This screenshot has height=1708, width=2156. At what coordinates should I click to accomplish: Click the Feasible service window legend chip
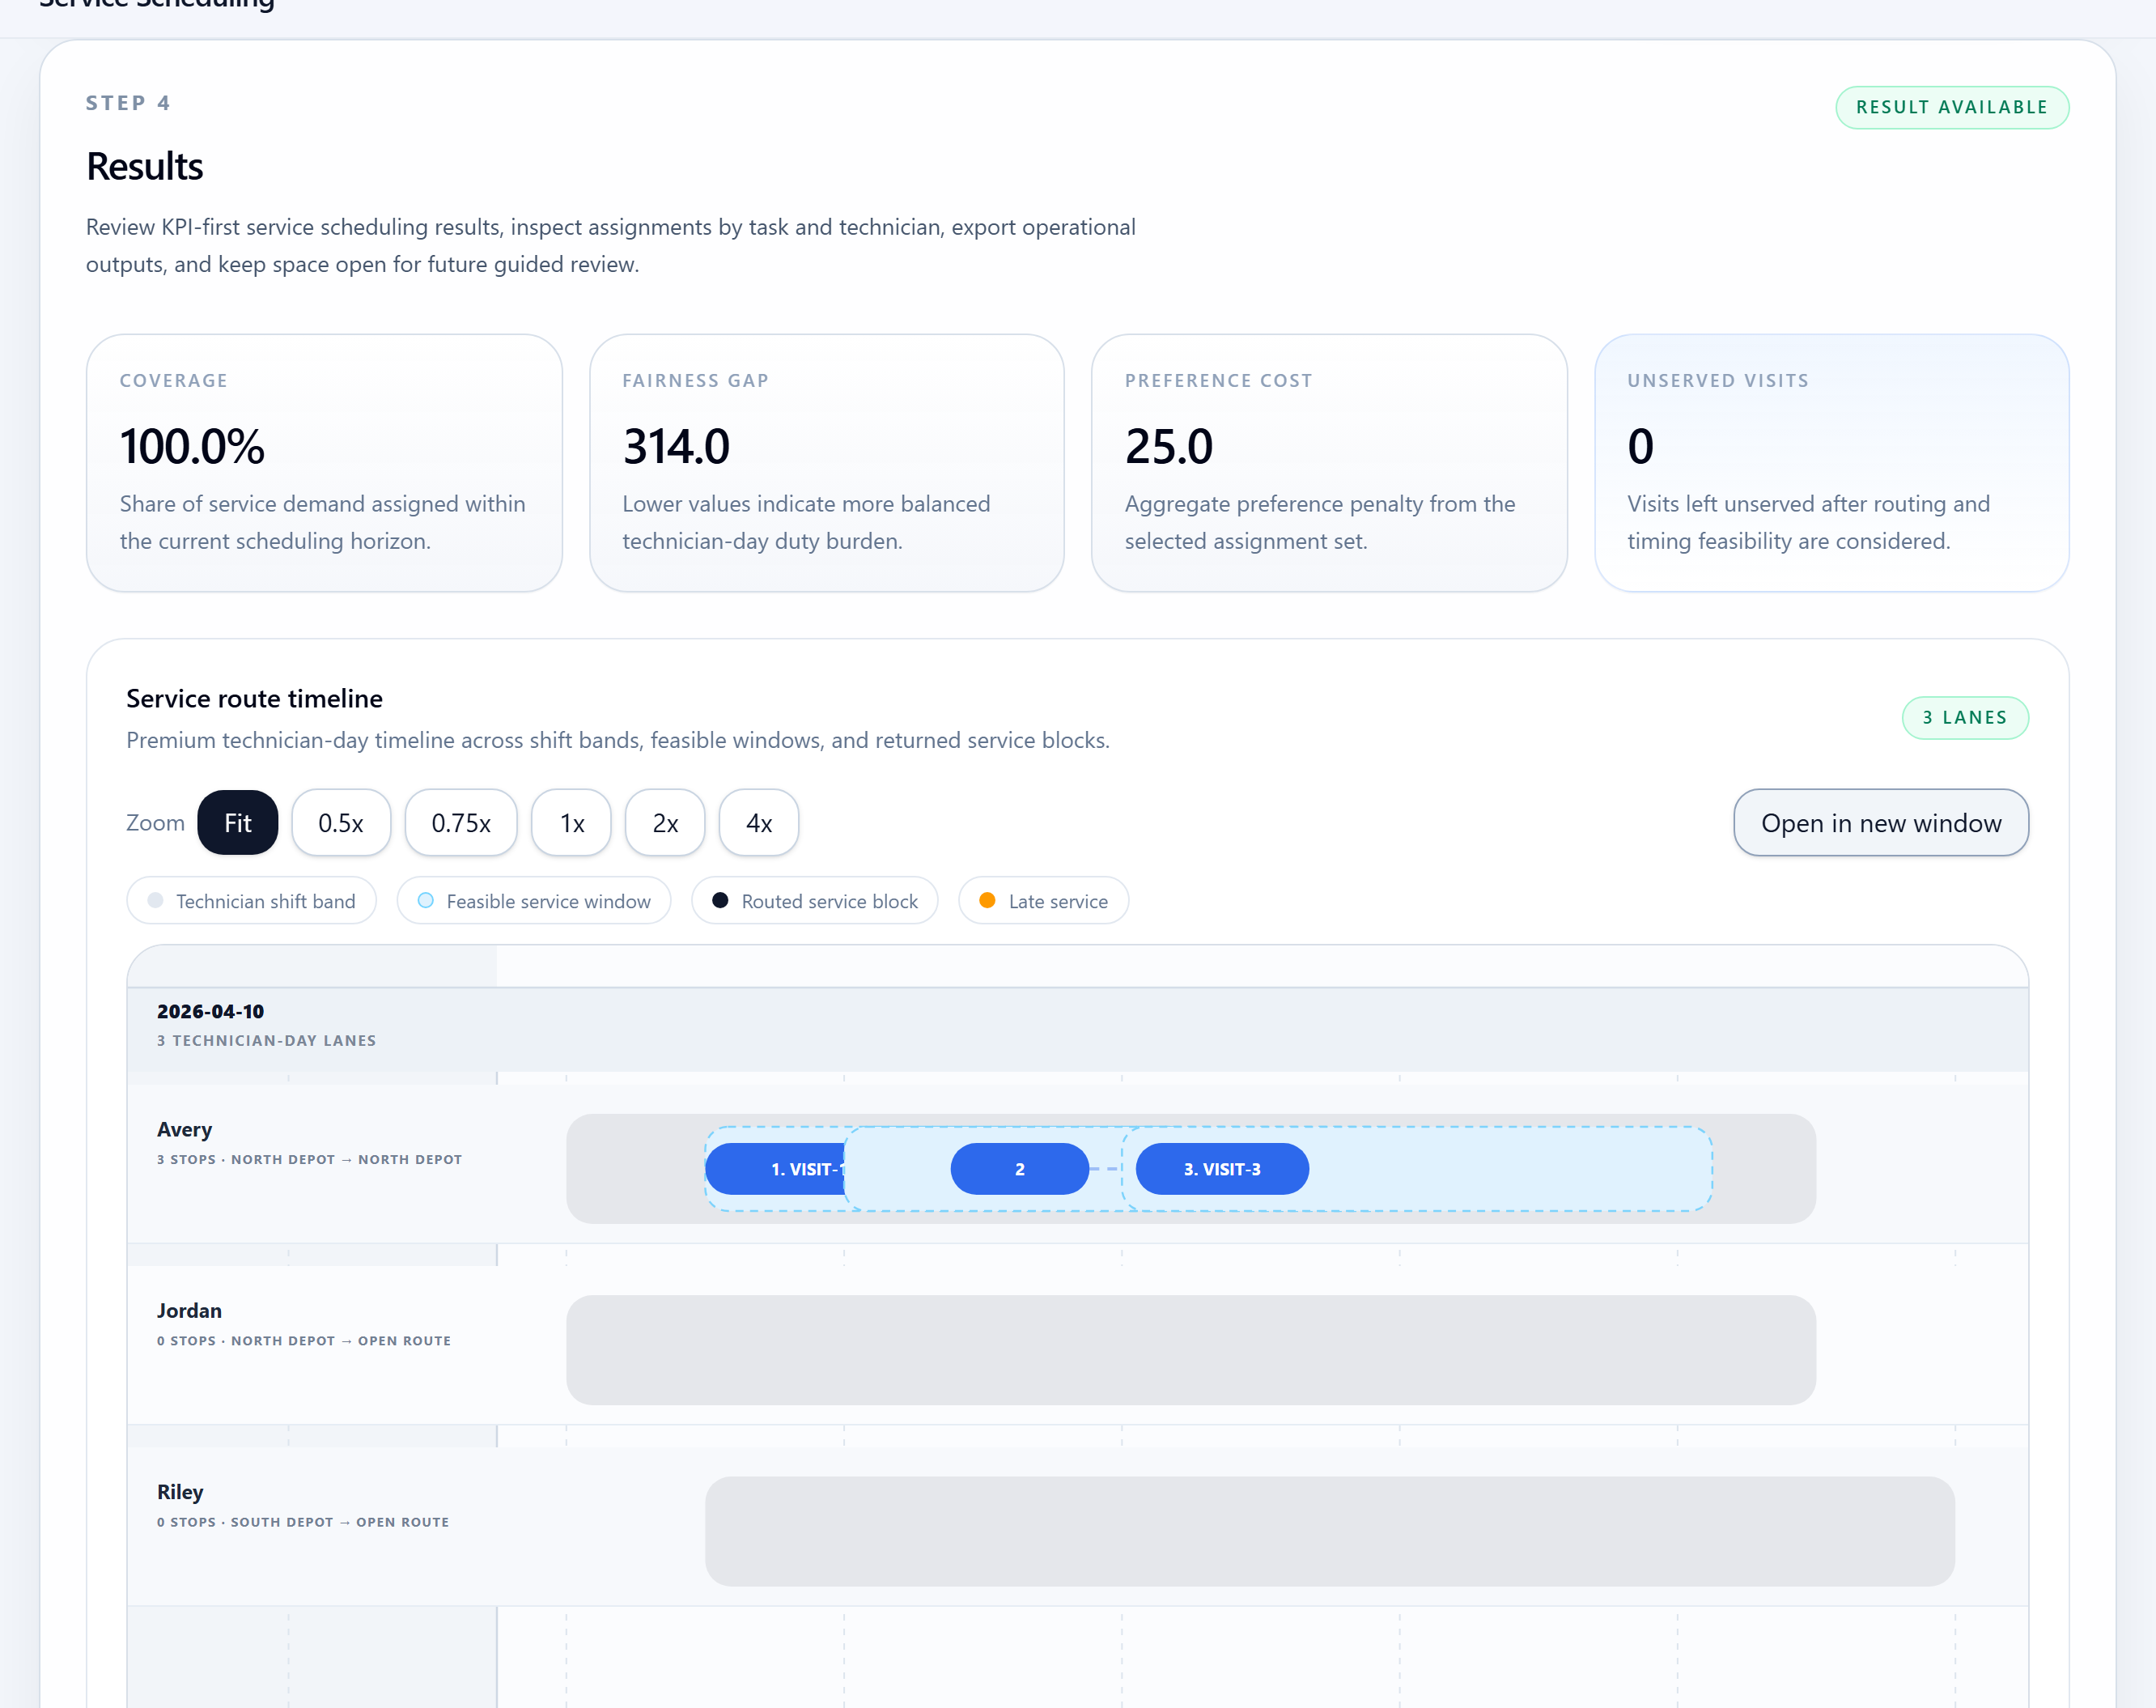tap(534, 901)
